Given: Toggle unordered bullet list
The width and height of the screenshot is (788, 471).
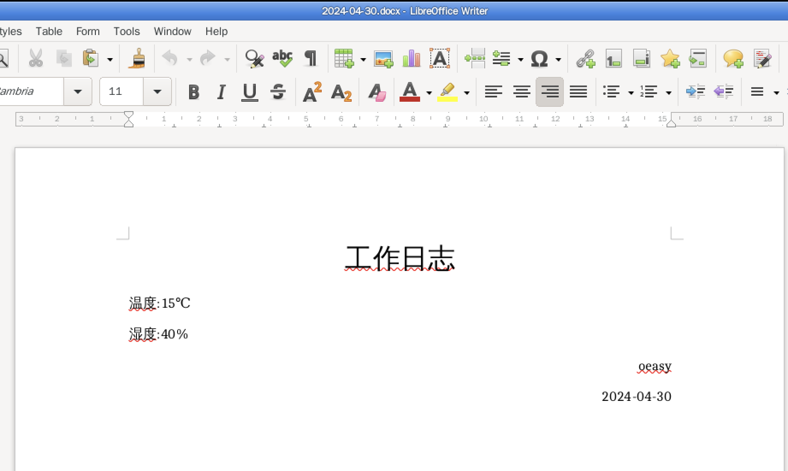Looking at the screenshot, I should (x=611, y=92).
